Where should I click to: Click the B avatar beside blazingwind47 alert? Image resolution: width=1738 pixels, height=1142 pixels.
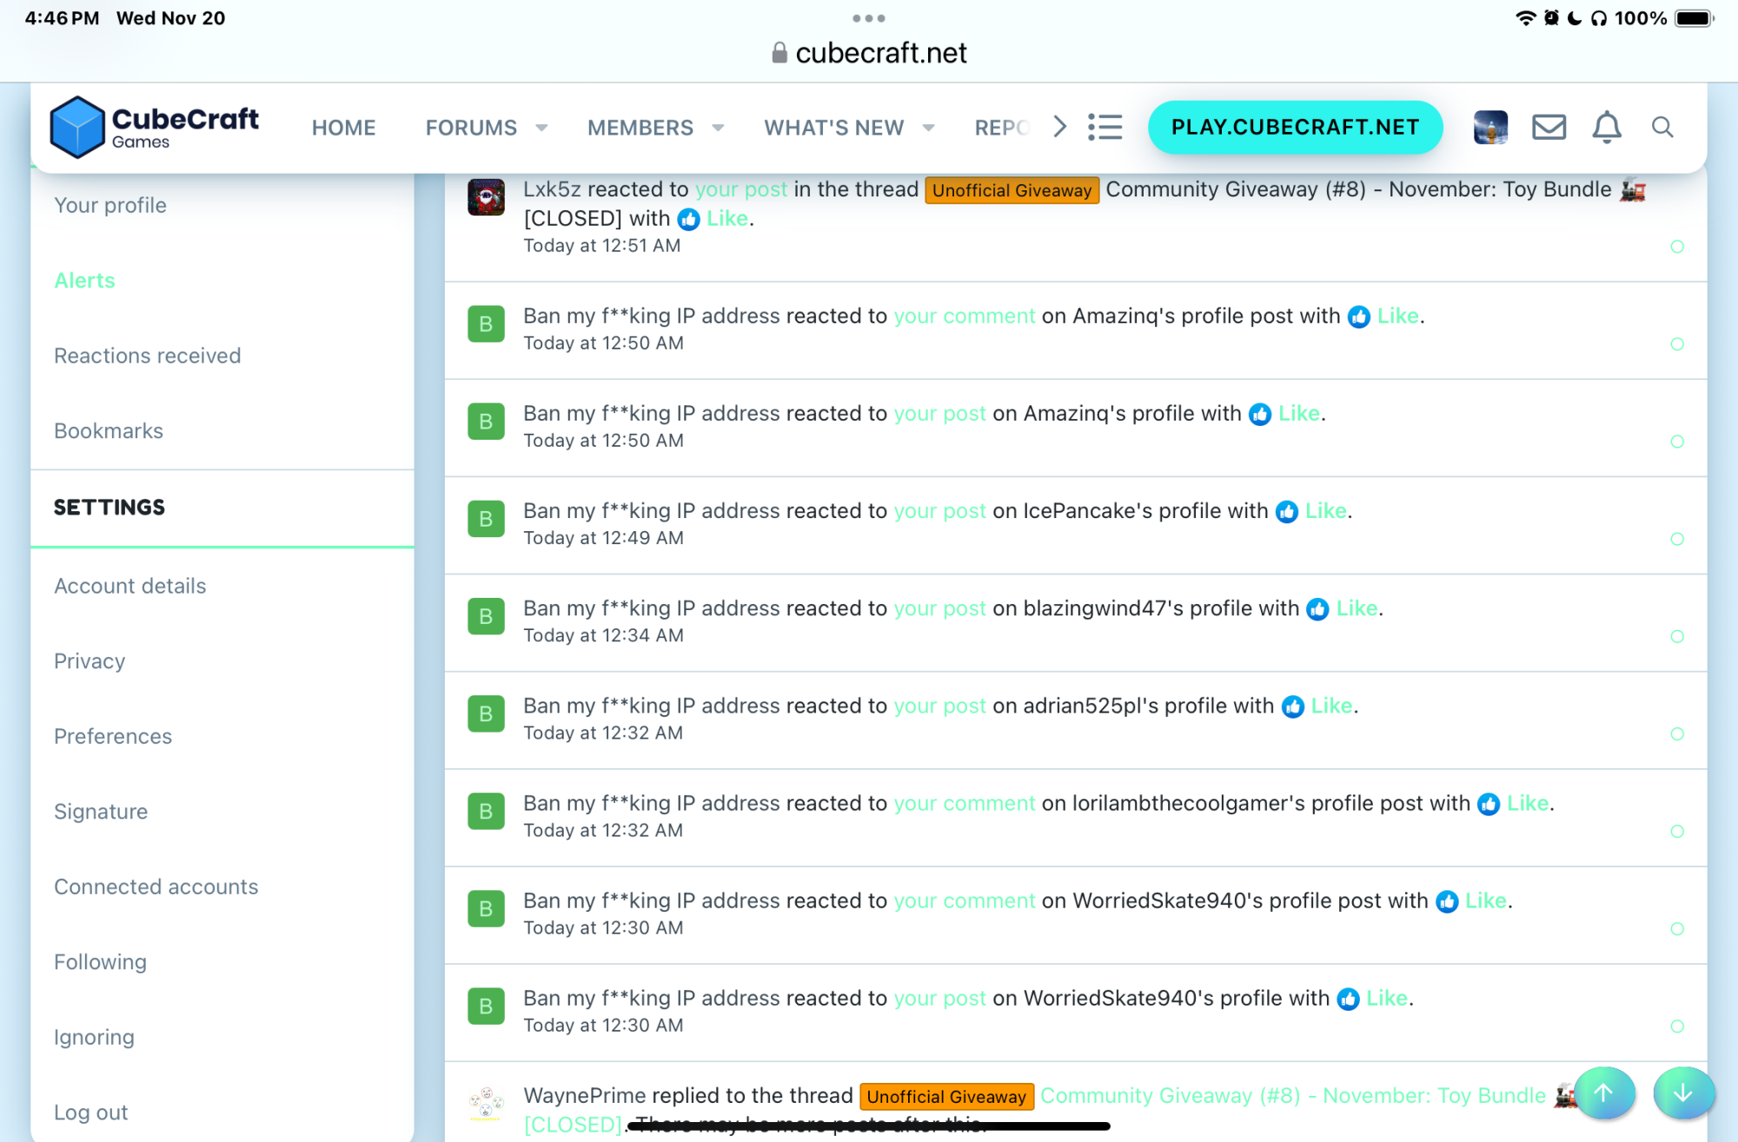(x=486, y=616)
